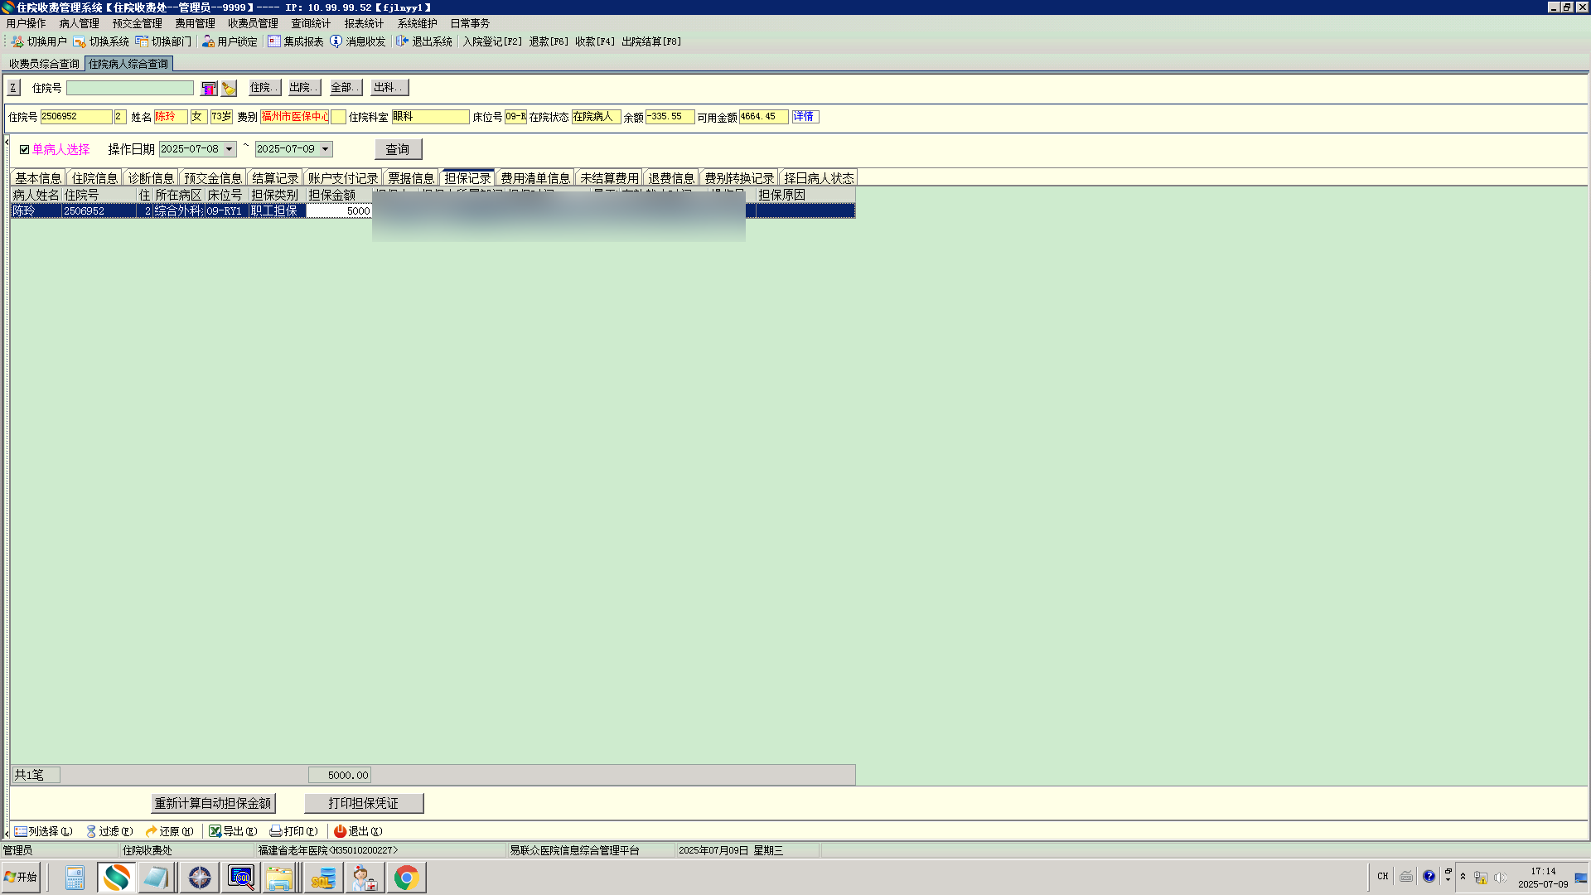The height and width of the screenshot is (895, 1591).
Task: Click the 住院号 search input field
Action: click(x=130, y=88)
